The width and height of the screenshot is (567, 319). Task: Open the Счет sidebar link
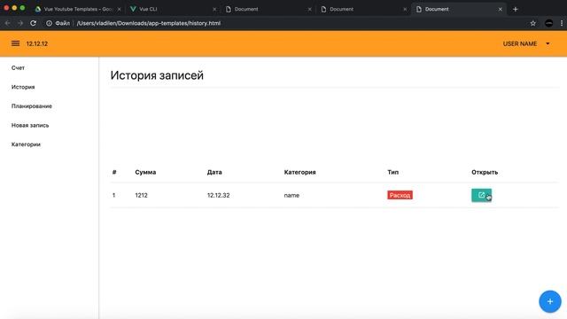coord(18,67)
